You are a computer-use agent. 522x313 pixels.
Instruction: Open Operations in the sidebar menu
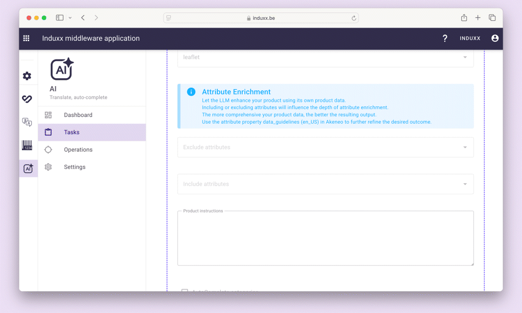click(x=78, y=150)
